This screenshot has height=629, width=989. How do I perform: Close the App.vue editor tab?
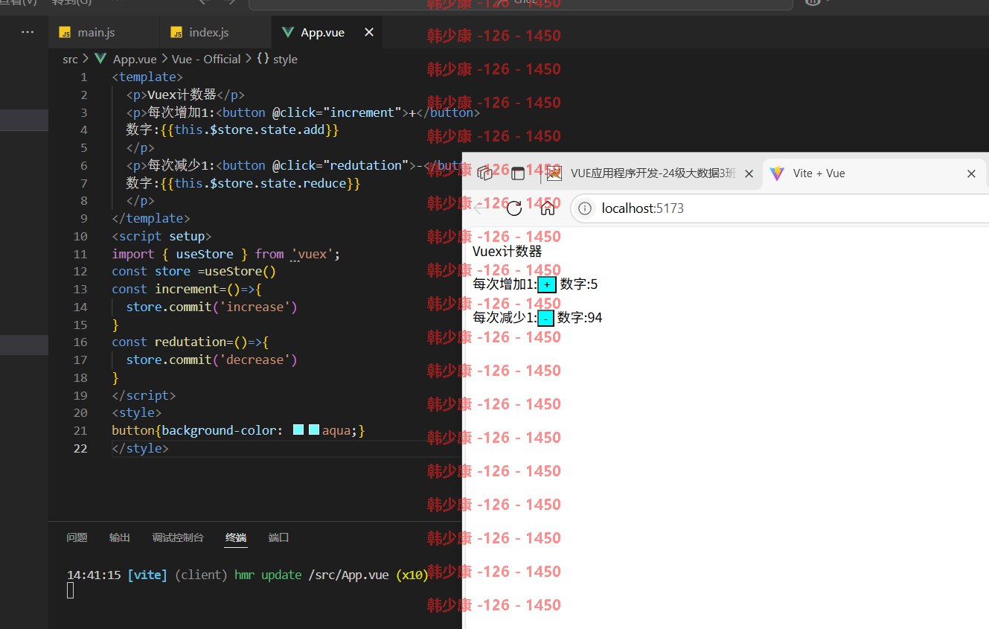point(369,32)
